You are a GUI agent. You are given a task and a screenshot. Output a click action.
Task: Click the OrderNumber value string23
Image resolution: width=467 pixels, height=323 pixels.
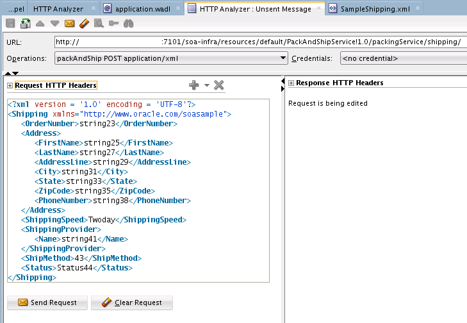[97, 124]
